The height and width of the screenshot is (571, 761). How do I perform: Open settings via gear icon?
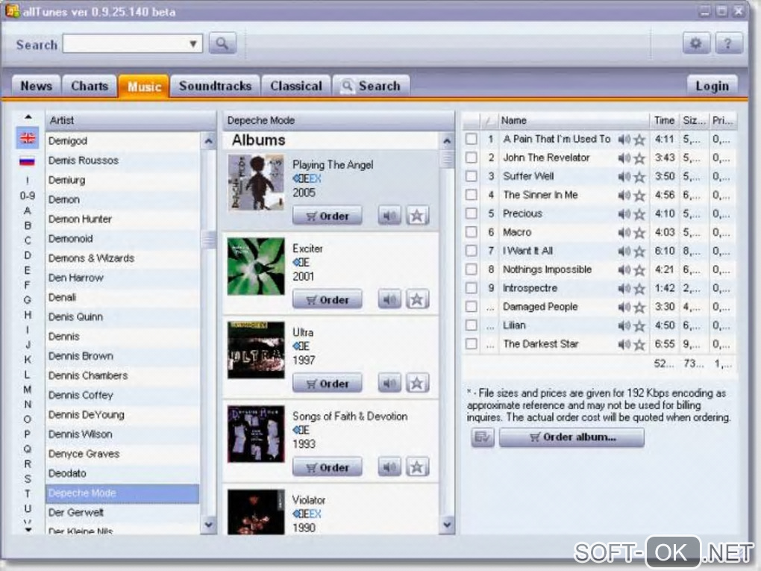696,44
